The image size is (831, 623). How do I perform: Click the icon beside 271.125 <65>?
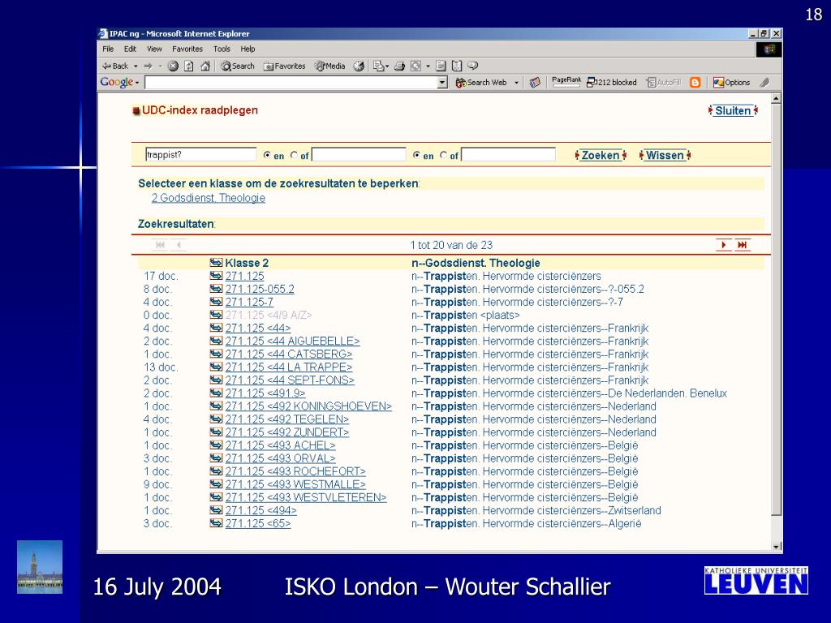(216, 523)
